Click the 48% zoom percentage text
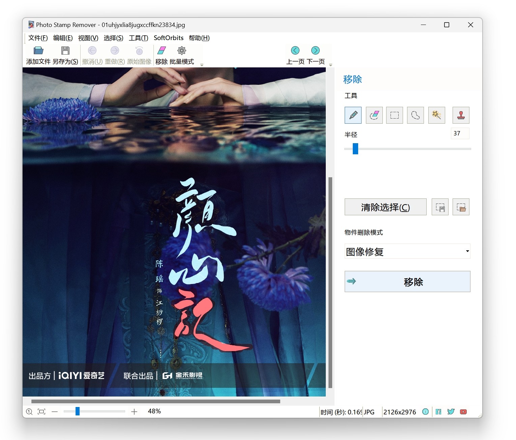 tap(154, 411)
